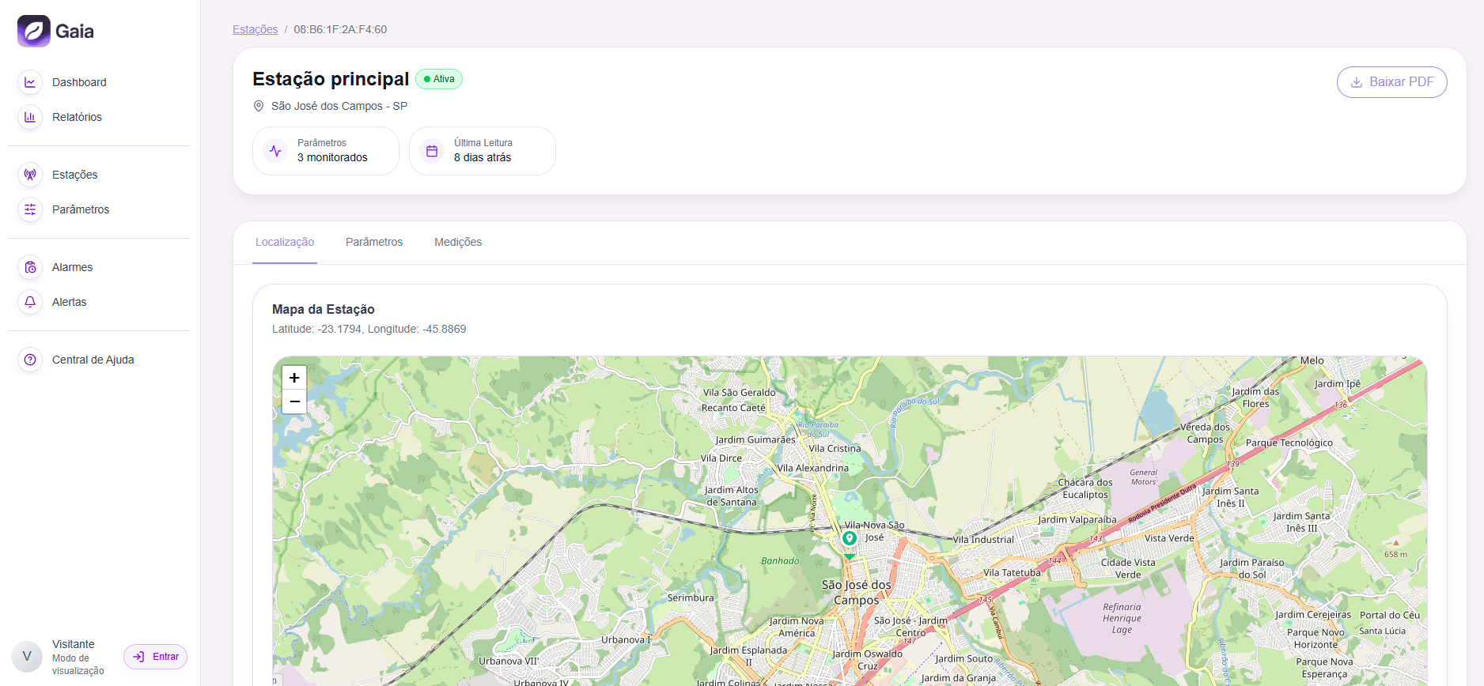1484x686 pixels.
Task: Click the Relatórios bar chart icon
Action: coord(30,117)
